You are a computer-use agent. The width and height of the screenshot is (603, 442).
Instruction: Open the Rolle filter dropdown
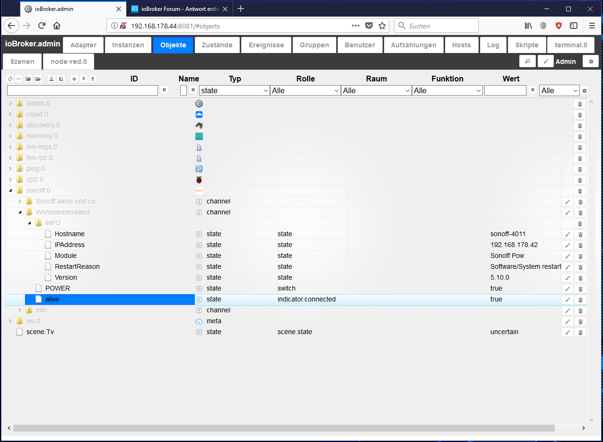[305, 90]
